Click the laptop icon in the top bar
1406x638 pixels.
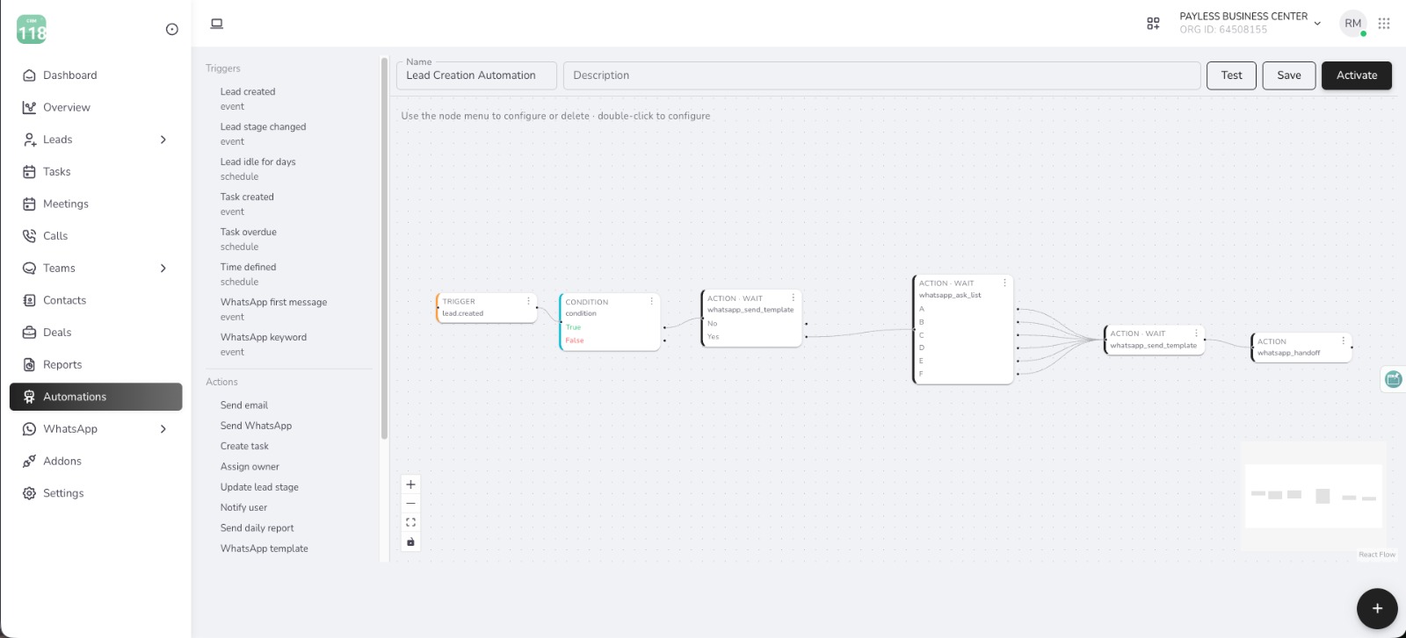coord(217,24)
